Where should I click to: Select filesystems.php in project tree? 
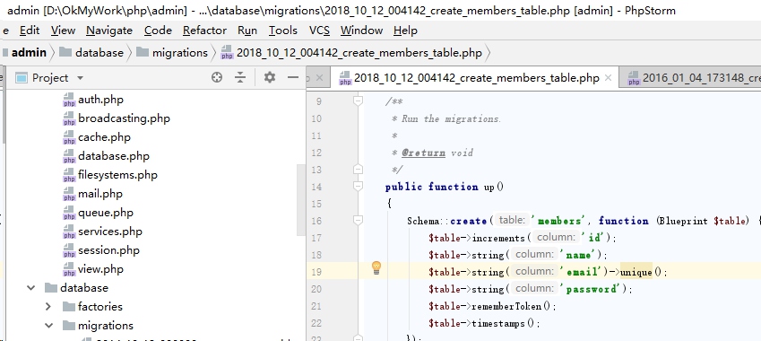tap(117, 175)
